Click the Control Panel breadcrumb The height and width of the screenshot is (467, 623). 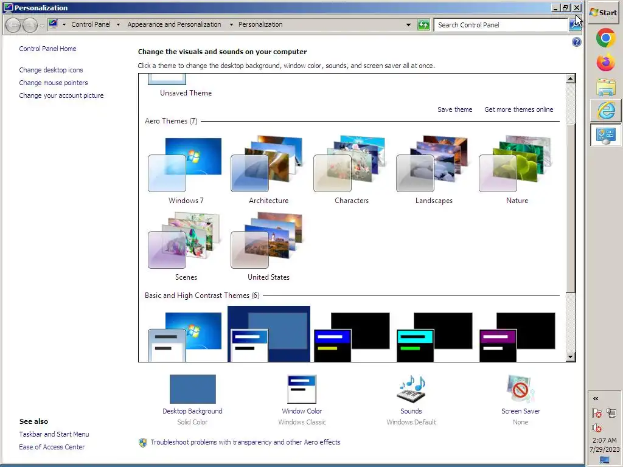[x=91, y=24]
